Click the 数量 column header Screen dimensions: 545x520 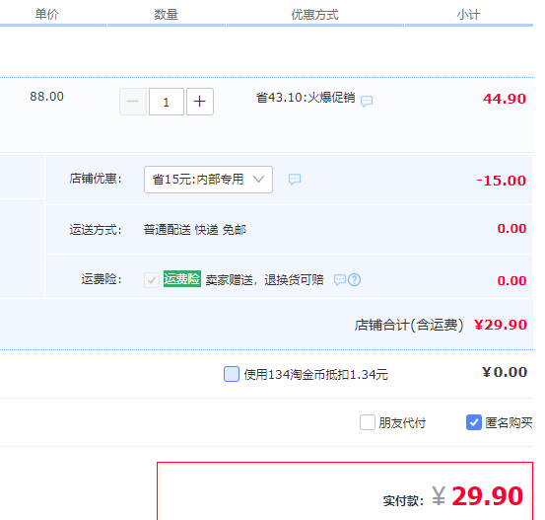point(167,15)
